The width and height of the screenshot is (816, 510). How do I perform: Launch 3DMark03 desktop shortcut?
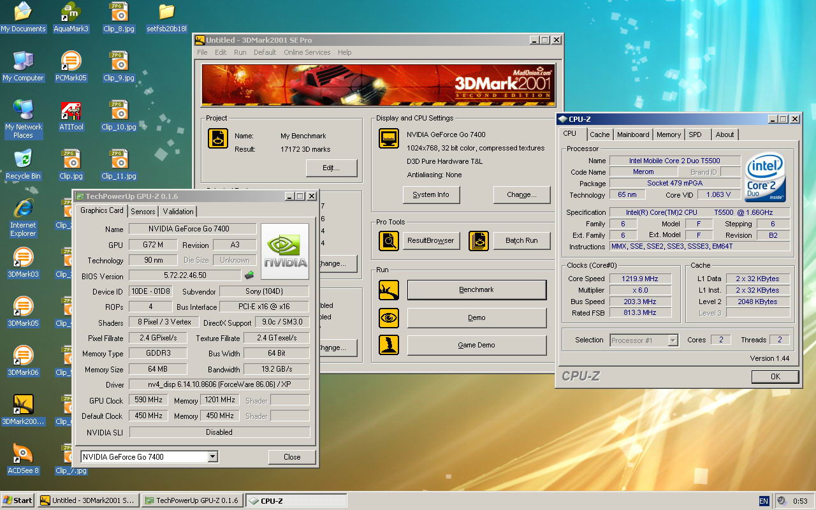tap(23, 263)
